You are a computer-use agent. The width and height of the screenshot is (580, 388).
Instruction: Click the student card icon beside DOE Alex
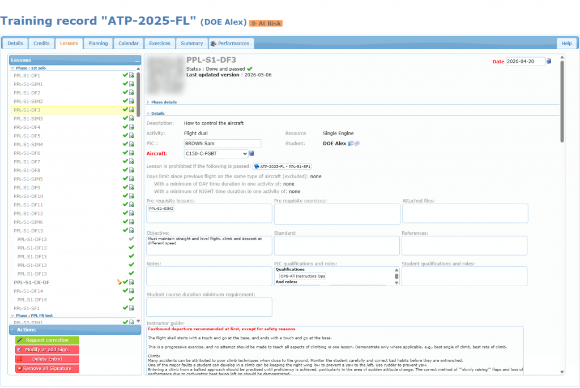point(350,143)
